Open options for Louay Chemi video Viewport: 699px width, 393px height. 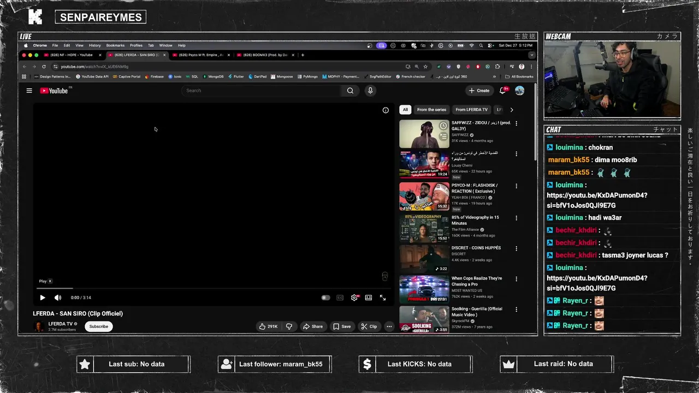click(516, 154)
